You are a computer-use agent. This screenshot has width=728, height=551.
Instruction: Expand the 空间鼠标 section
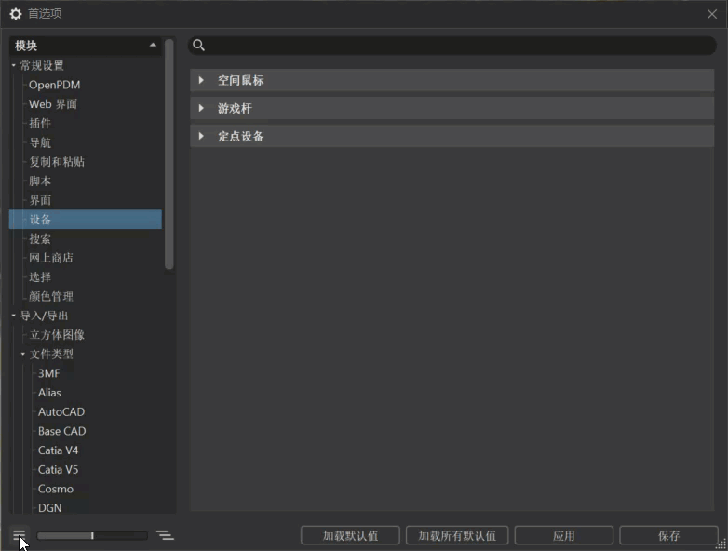tap(201, 80)
